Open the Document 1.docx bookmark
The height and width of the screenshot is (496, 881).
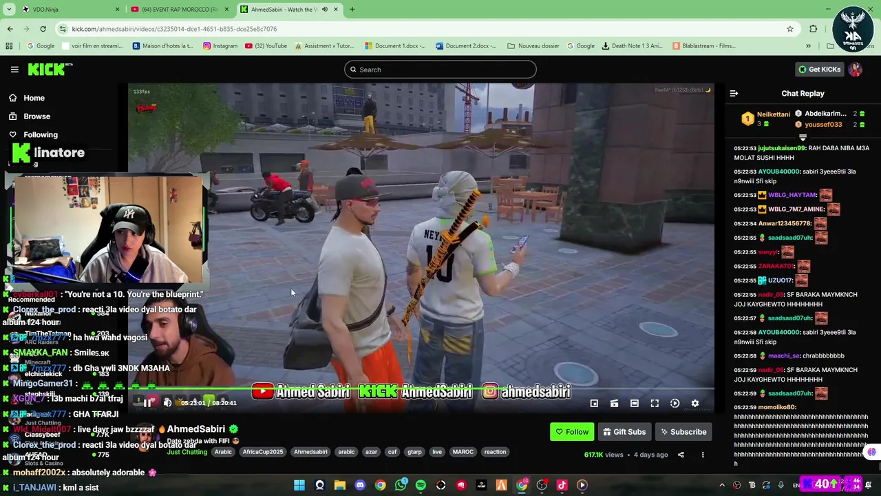pyautogui.click(x=396, y=46)
